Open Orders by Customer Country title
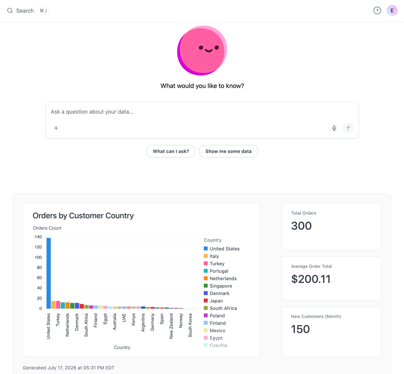This screenshot has height=374, width=404. pos(83,216)
